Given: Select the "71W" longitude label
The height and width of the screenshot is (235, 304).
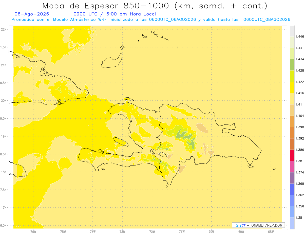Looking at the screenshot, I should coord(182,232).
